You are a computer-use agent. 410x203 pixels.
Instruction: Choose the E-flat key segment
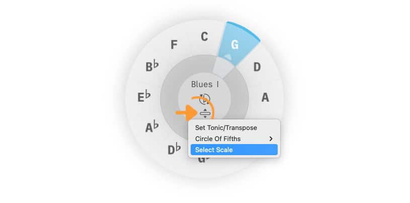[x=144, y=97]
